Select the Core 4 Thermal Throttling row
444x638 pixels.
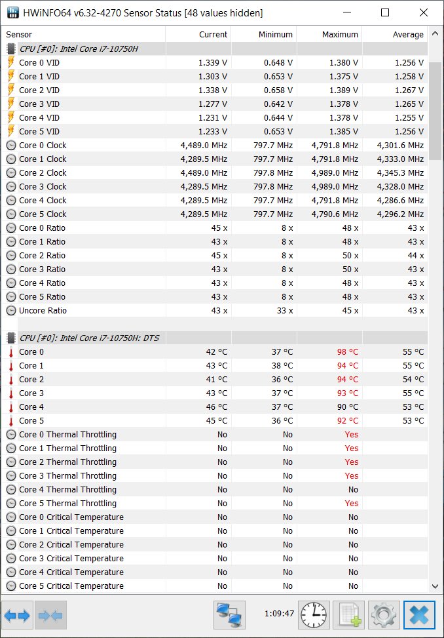[x=215, y=490]
